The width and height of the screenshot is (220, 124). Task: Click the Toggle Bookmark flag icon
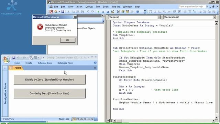click(200, 12)
